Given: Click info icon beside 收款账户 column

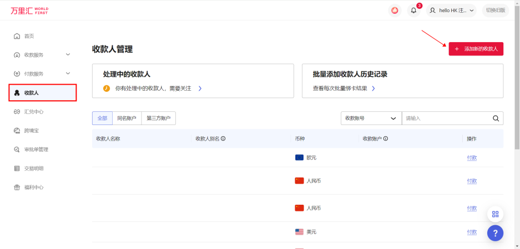Looking at the screenshot, I should [385, 139].
